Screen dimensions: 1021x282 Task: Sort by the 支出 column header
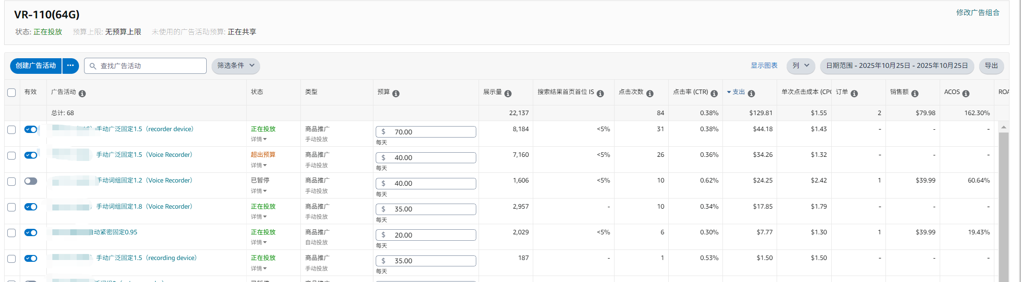coord(738,92)
